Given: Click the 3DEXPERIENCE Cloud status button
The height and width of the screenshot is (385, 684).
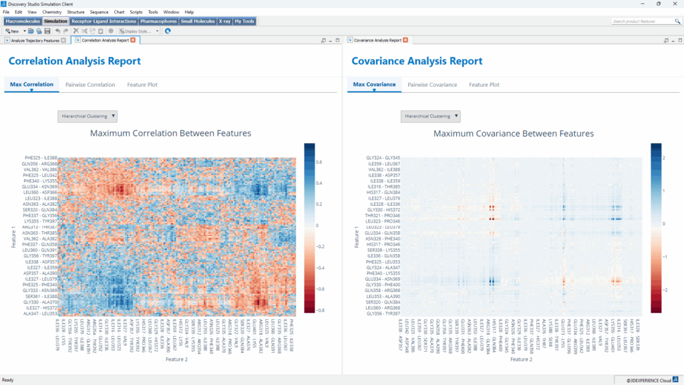Looking at the screenshot, I should tap(648, 380).
